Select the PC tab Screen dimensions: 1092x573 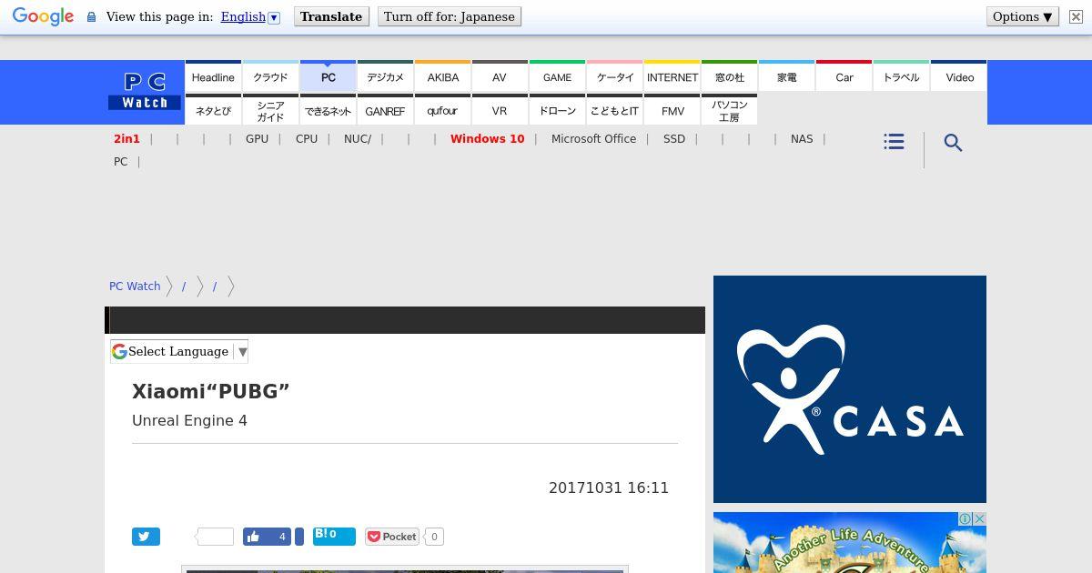[x=328, y=76]
